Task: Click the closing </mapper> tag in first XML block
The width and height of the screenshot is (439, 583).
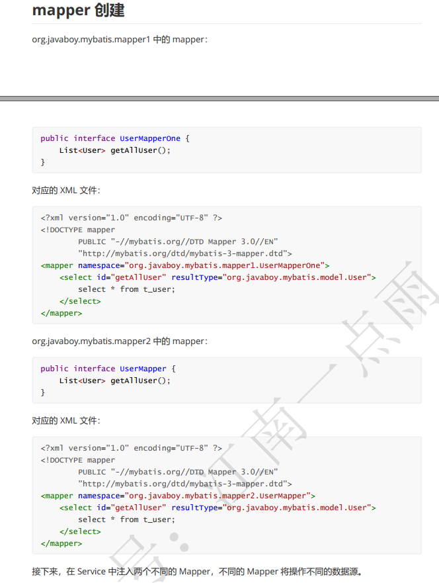Action: coord(61,313)
